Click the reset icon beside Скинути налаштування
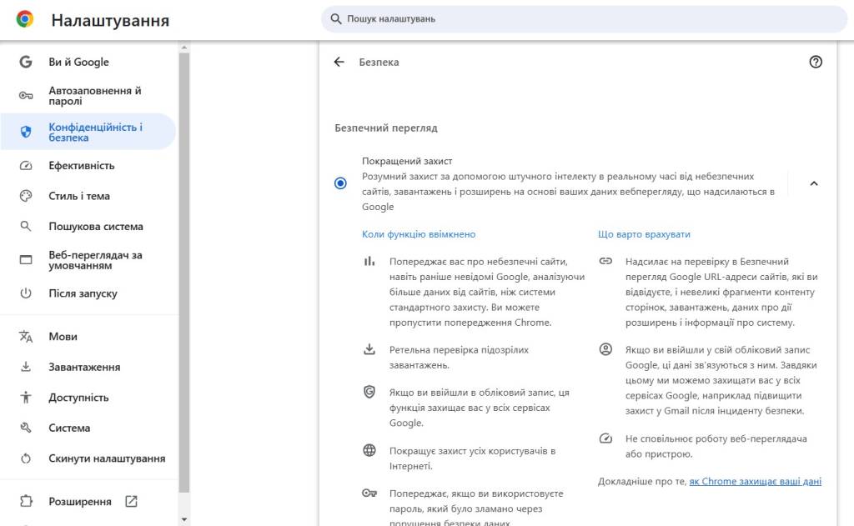 (26, 458)
